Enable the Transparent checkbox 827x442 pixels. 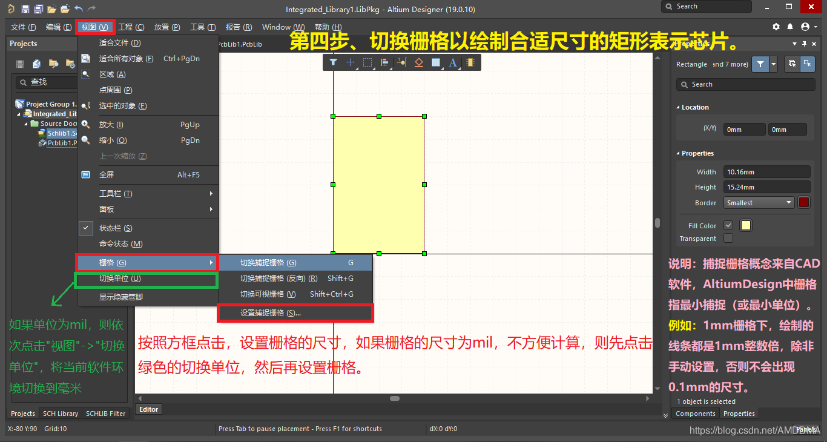728,239
